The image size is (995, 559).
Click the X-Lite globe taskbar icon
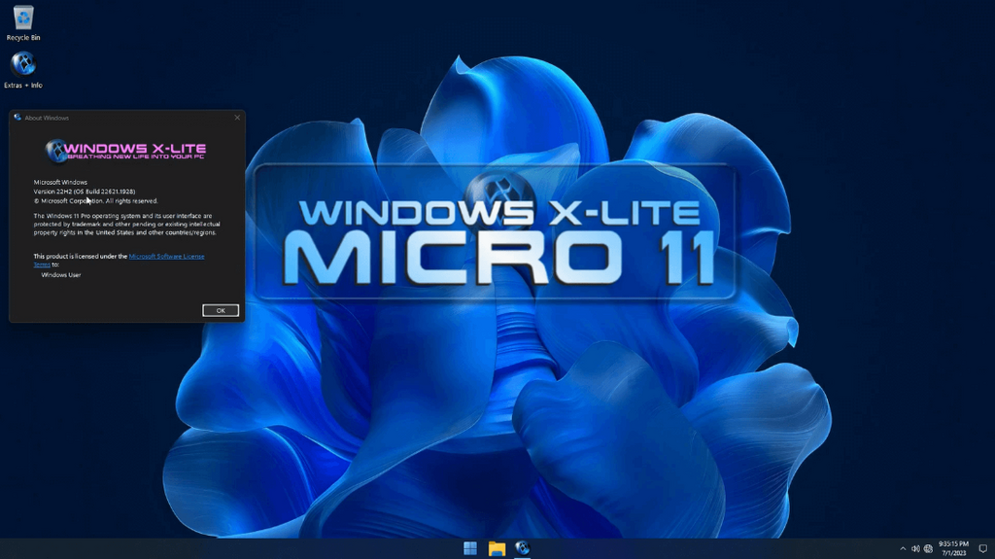point(522,547)
